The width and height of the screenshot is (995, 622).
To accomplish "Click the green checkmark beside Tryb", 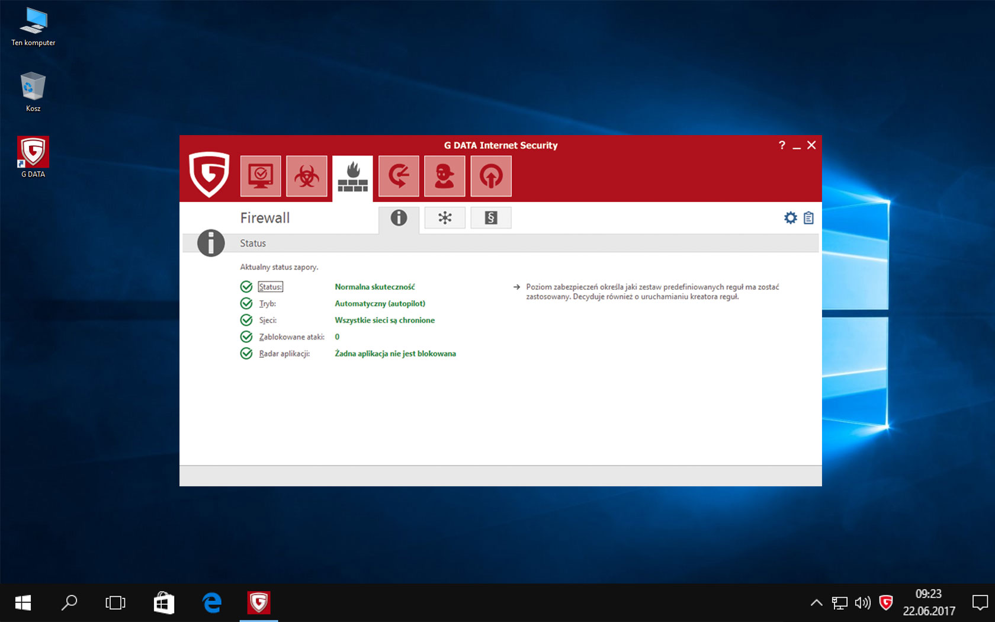I will pyautogui.click(x=246, y=303).
